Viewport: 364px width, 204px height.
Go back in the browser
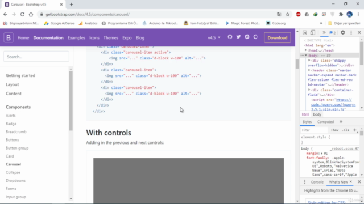(5, 14)
